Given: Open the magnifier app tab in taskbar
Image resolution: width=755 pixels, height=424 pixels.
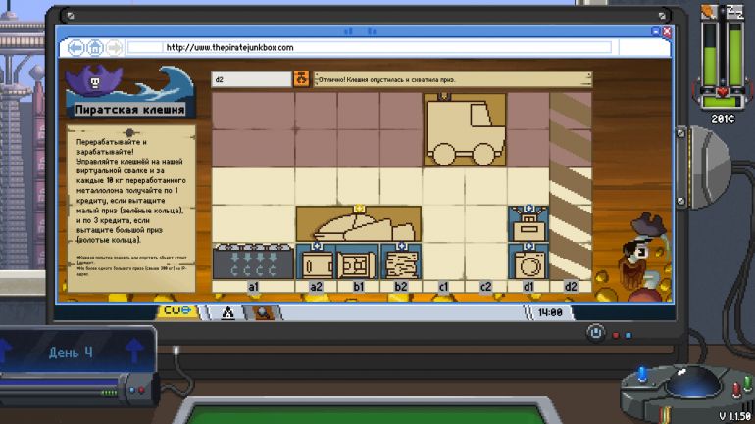Looking at the screenshot, I should click(x=262, y=313).
